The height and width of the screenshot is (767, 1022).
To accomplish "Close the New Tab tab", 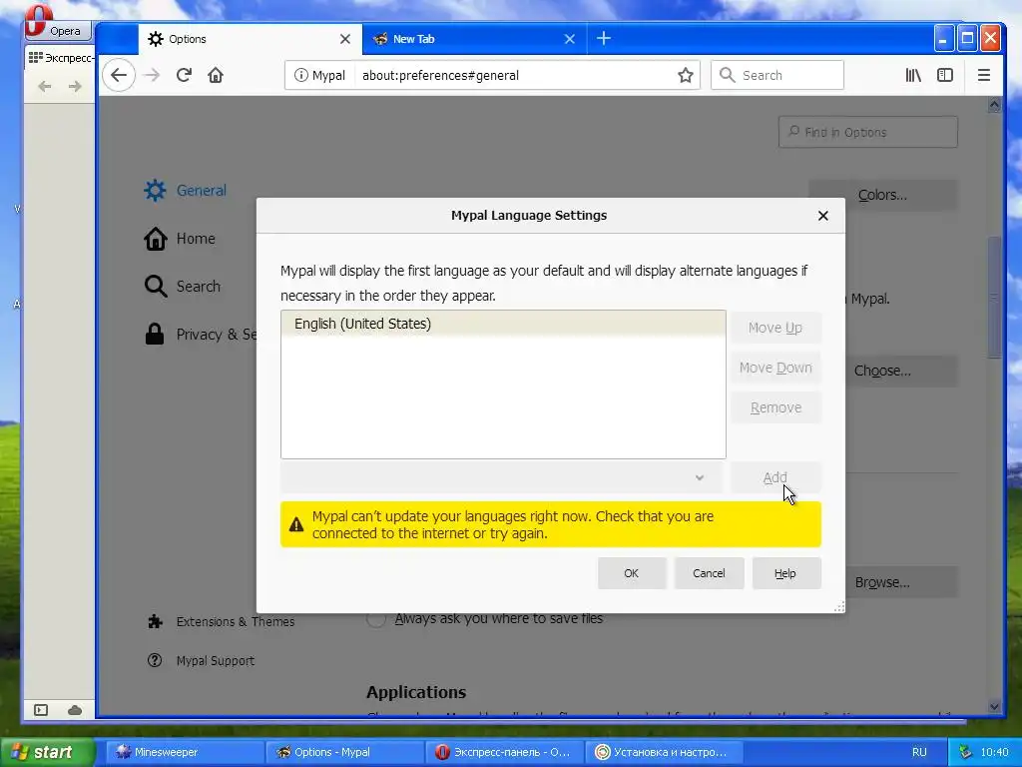I will pos(570,39).
